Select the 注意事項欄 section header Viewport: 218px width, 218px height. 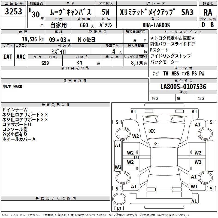[75, 81]
